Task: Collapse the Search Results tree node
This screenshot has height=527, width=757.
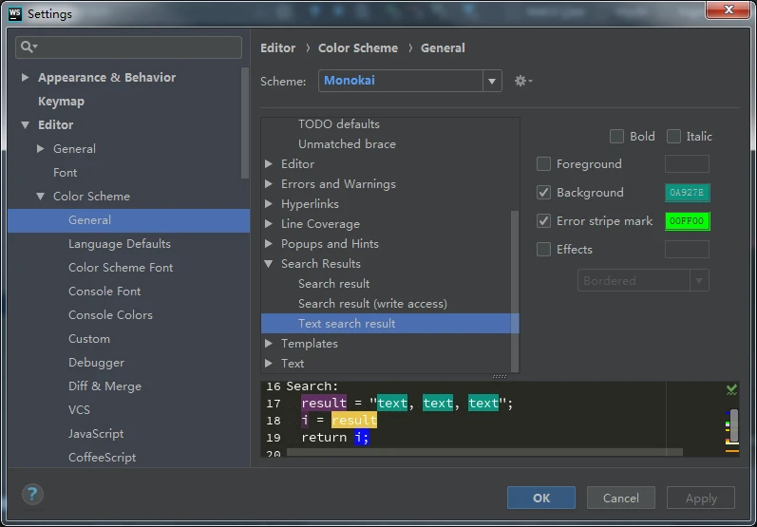Action: pyautogui.click(x=270, y=264)
